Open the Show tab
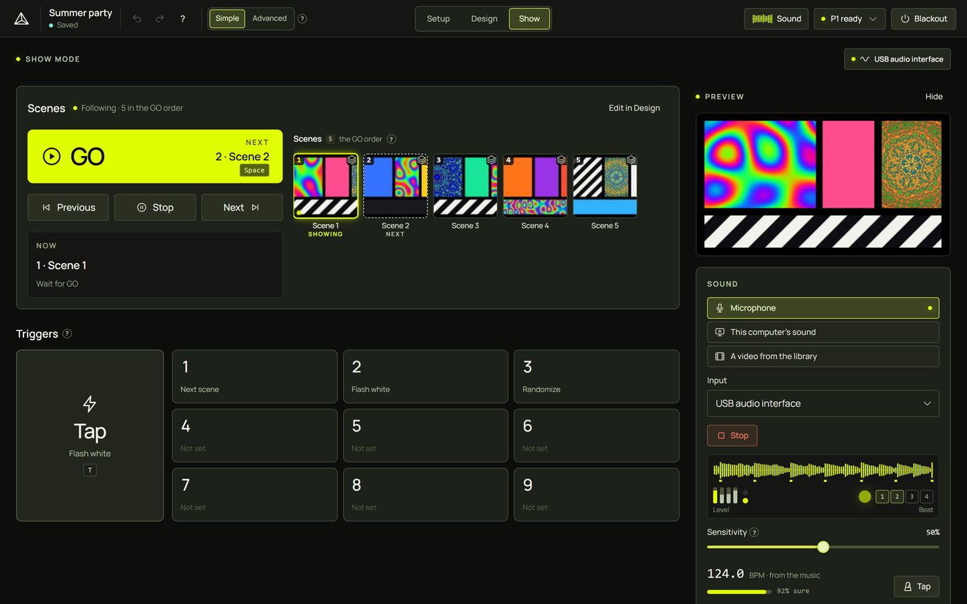Viewport: 967px width, 604px height. pyautogui.click(x=529, y=19)
